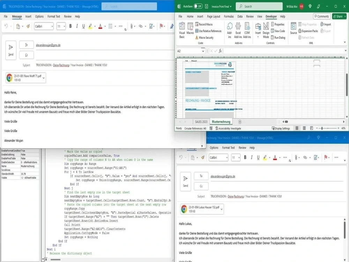Viewport: 349px width, 262px height.
Task: Switch to the SALES 2023 sheet tab
Action: click(x=201, y=122)
